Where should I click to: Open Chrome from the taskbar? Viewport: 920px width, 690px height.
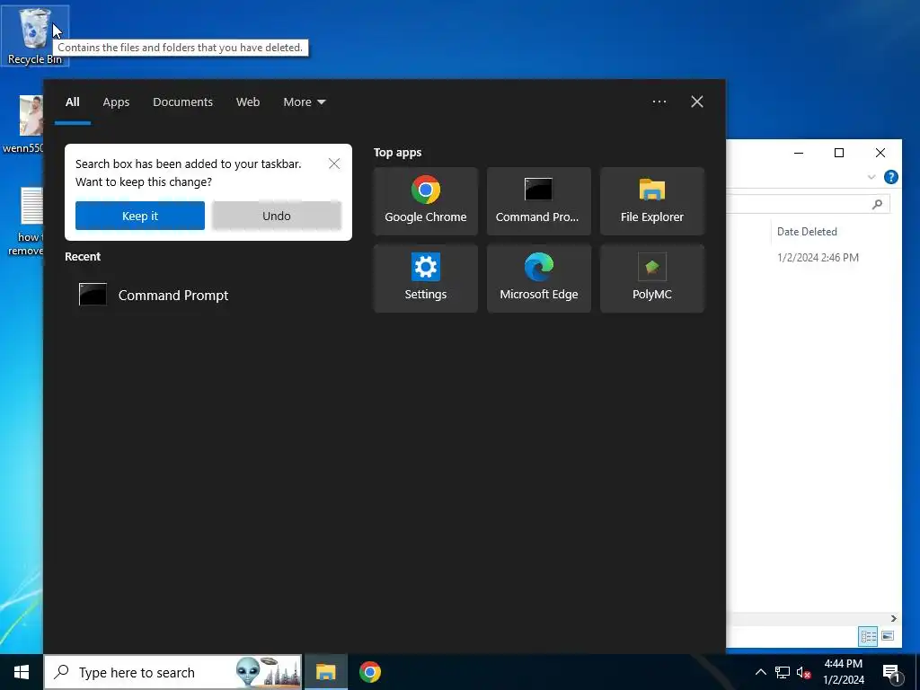pos(369,672)
